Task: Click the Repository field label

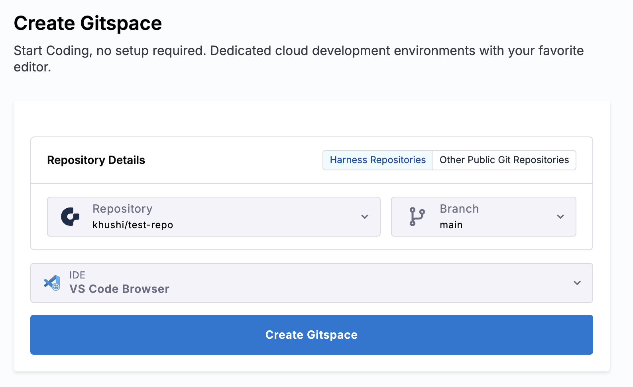Action: tap(122, 209)
